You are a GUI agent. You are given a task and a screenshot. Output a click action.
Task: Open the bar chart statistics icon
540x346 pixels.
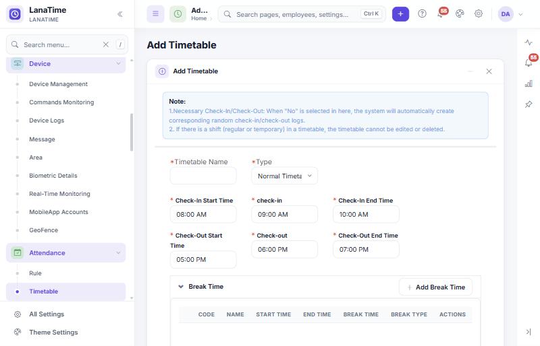(x=529, y=83)
